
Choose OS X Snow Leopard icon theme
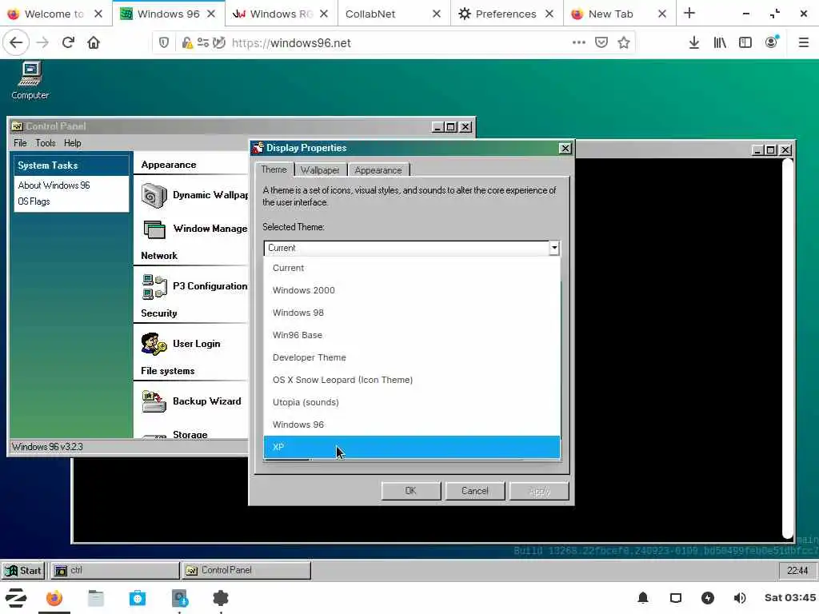412,380
